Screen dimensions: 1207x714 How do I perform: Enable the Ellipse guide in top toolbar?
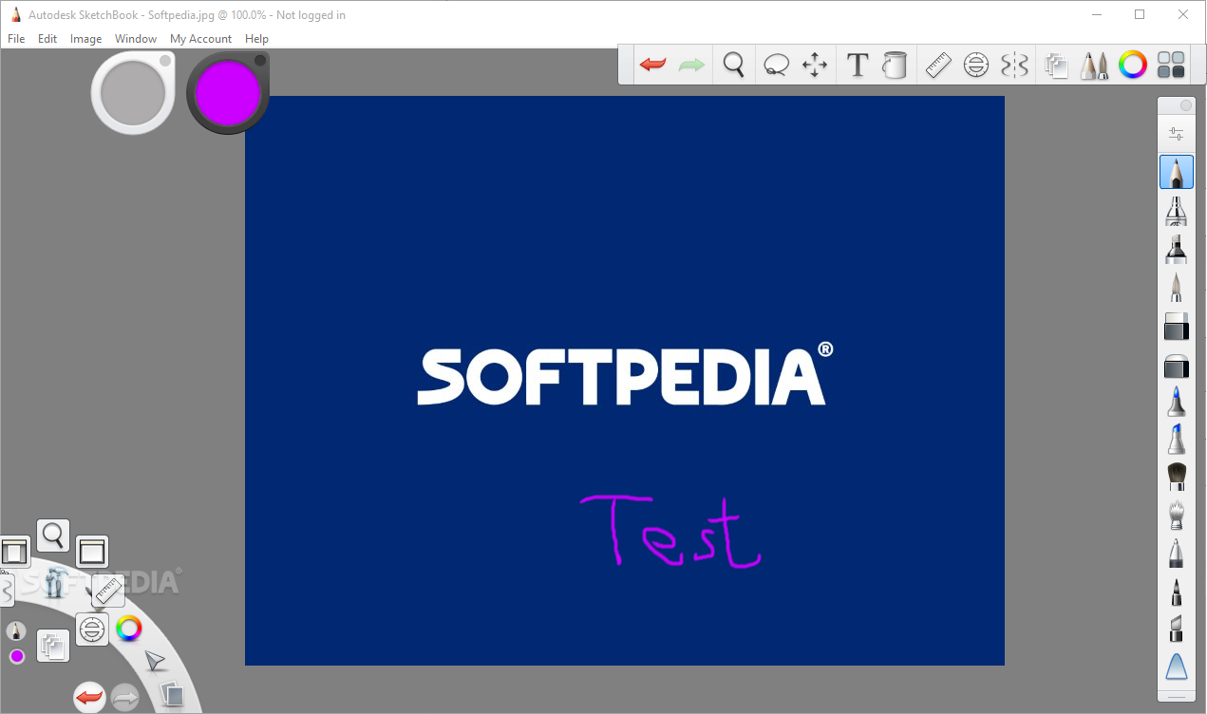click(975, 65)
